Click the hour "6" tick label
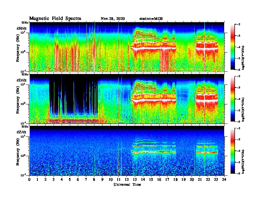The width and height of the screenshot is (267, 206). [78, 179]
